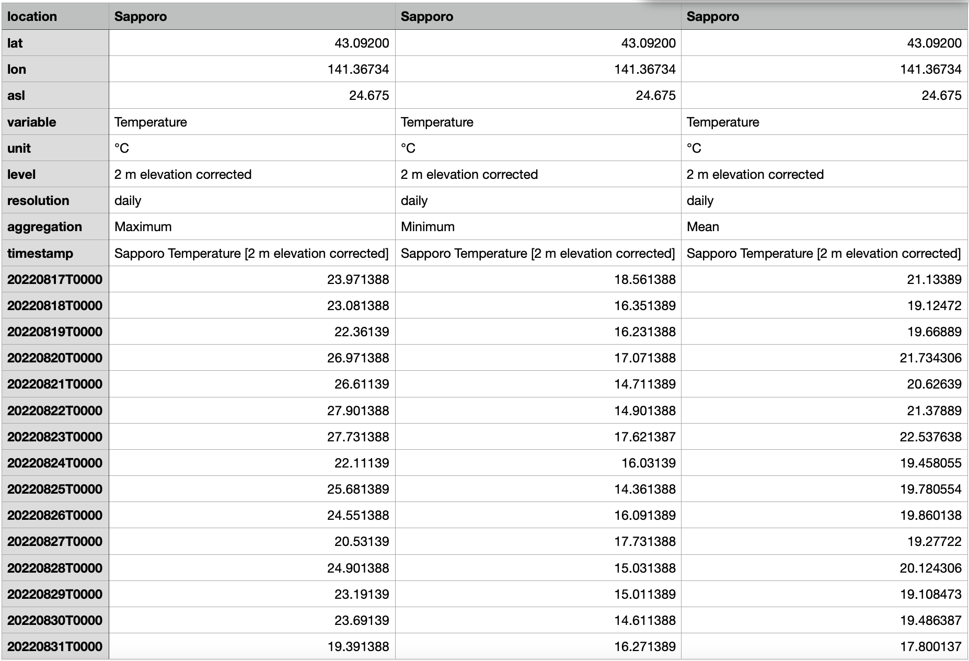The height and width of the screenshot is (661, 969).
Task: Select row label 20220818T0000
Action: point(55,305)
